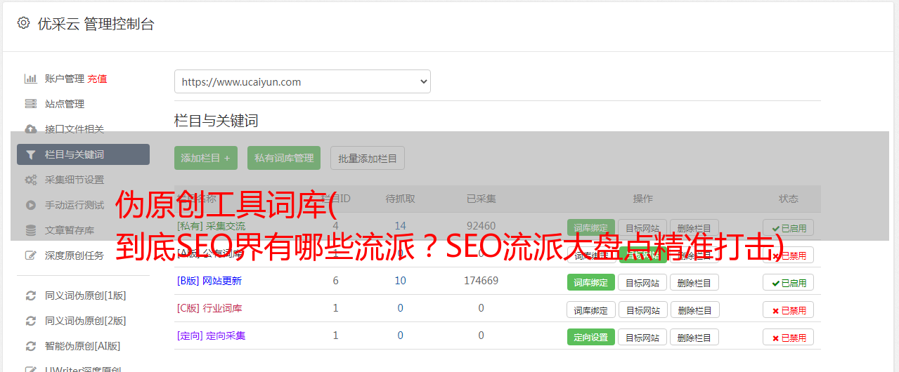Click the server icon beside 站点管理
This screenshot has height=372, width=899.
(x=30, y=104)
